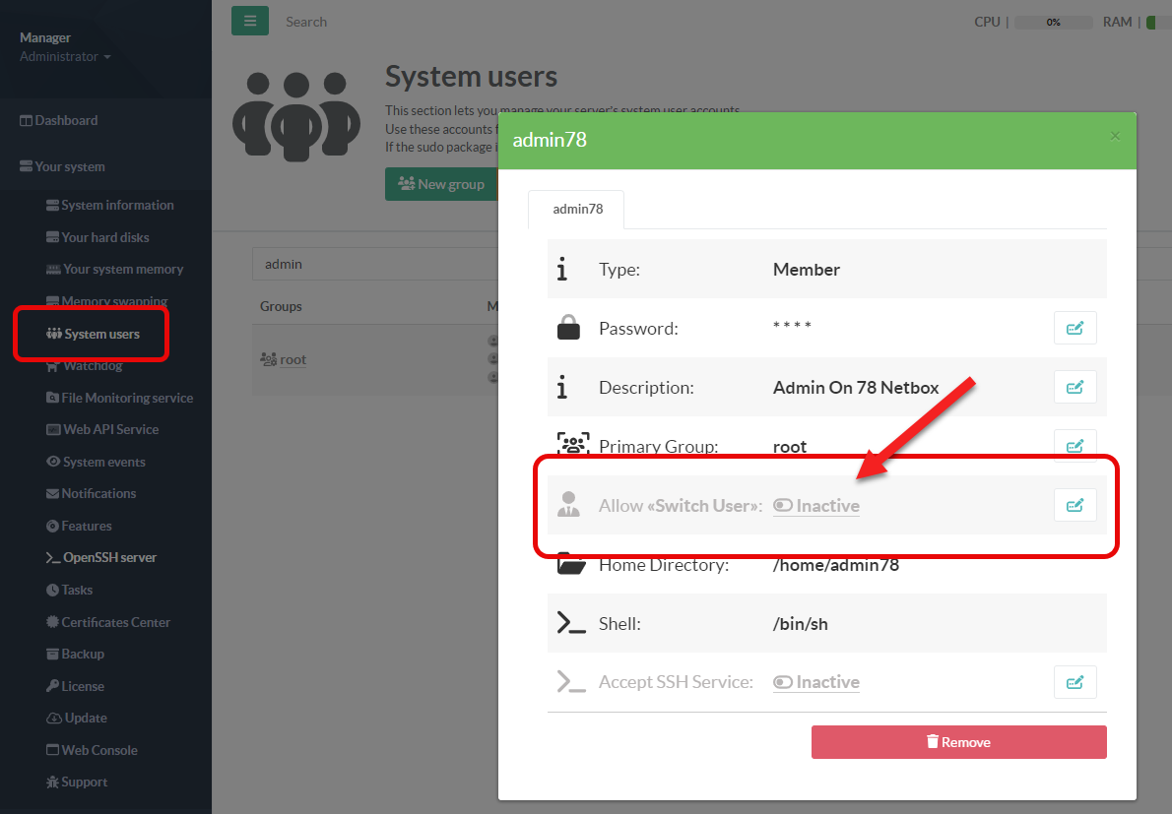Click the CPU usage progress bar
The width and height of the screenshot is (1172, 814).
click(x=1053, y=22)
